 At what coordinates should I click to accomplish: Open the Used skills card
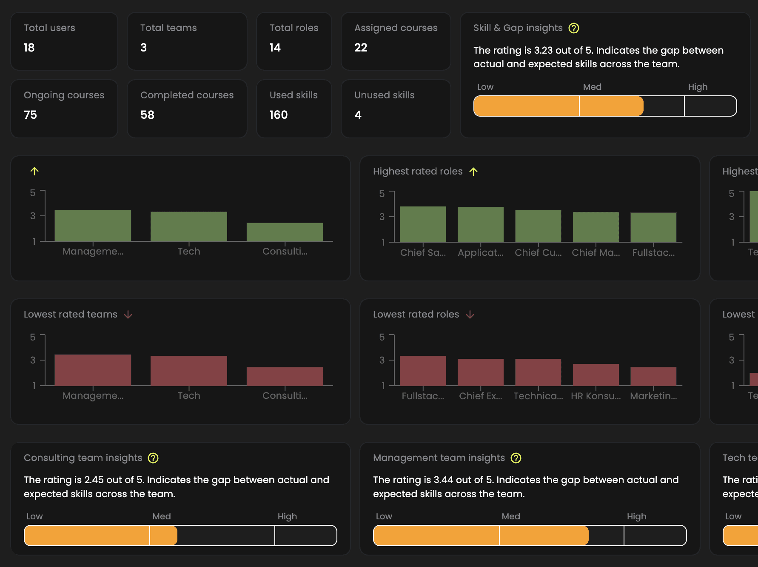[x=294, y=109]
